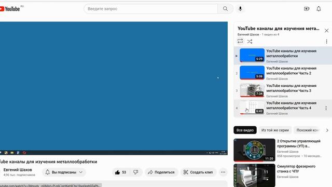Open options menu for Часть 4 video
The width and height of the screenshot is (332, 187).
click(326, 108)
